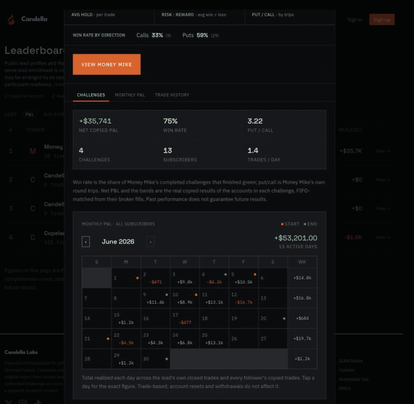
Task: Click week total +$19.7k
Action: click(302, 339)
